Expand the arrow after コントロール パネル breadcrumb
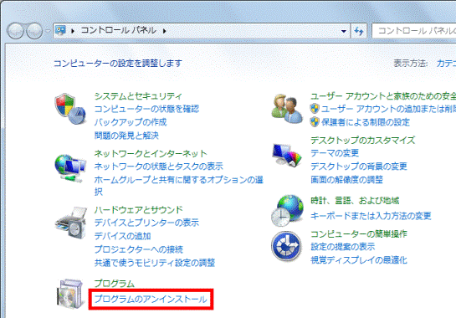This screenshot has height=318, width=456. [165, 31]
